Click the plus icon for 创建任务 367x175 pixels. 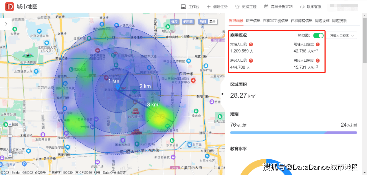(209, 7)
